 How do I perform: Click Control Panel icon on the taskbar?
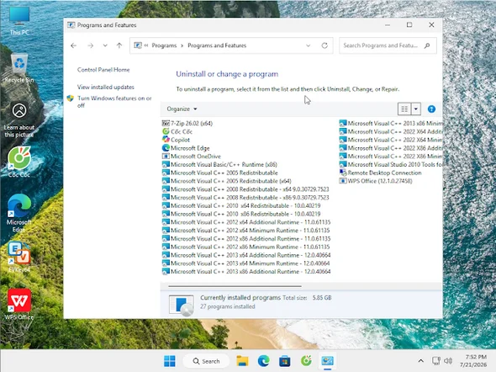[327, 361]
